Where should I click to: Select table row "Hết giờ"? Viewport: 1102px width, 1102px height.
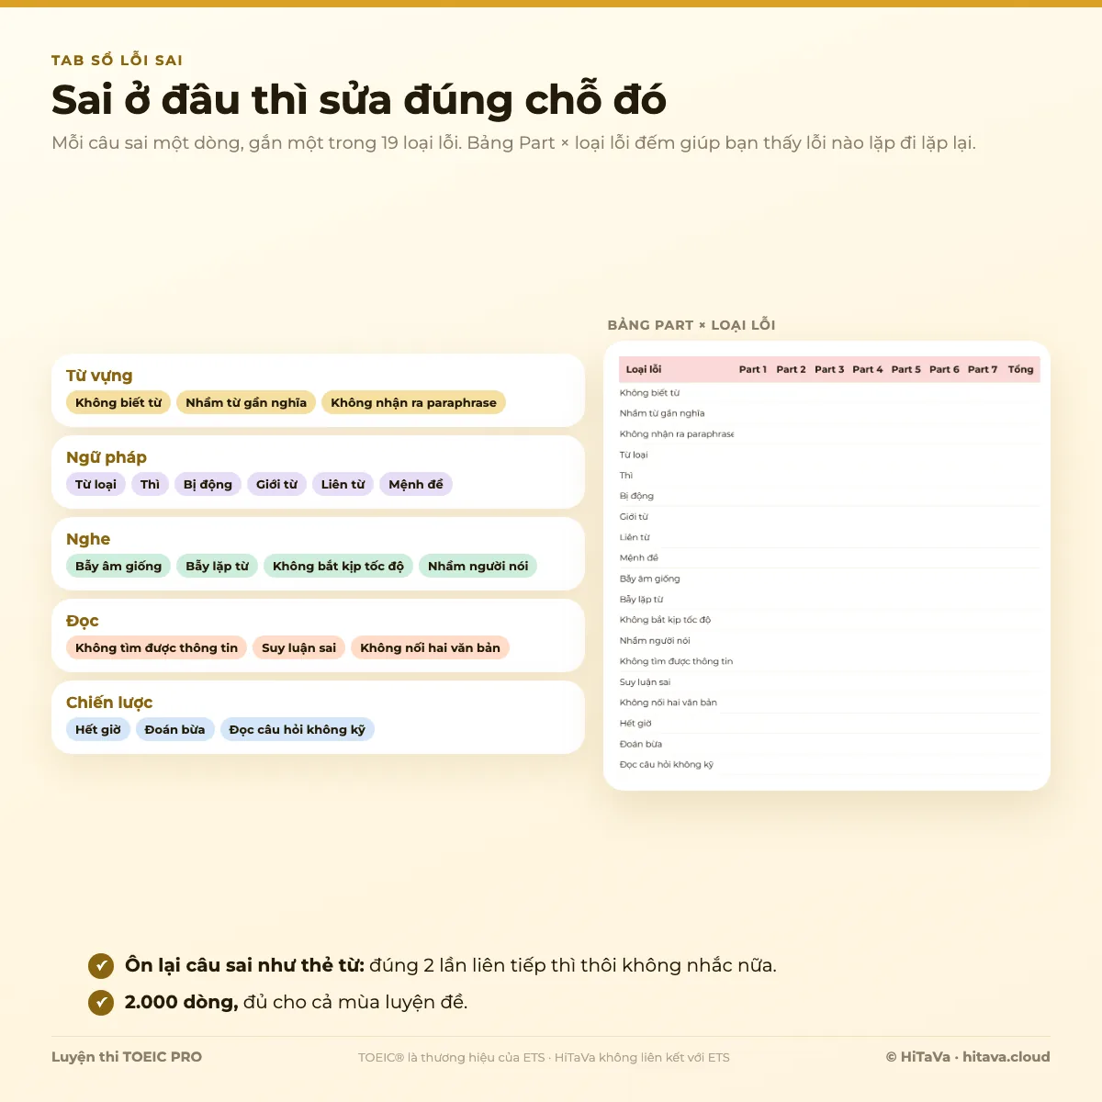coord(829,724)
